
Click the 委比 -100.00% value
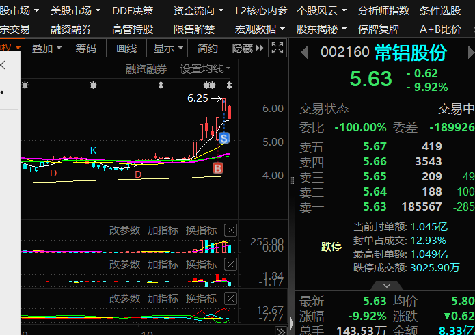(x=360, y=128)
